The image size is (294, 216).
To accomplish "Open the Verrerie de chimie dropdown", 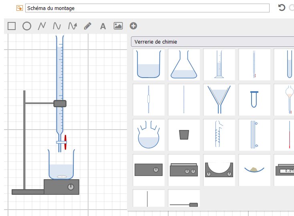I will pos(212,42).
